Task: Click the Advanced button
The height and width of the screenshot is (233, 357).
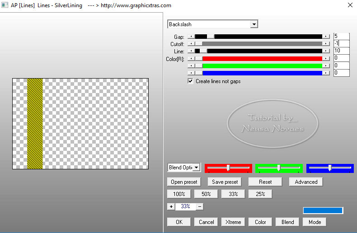Action: coord(306,182)
